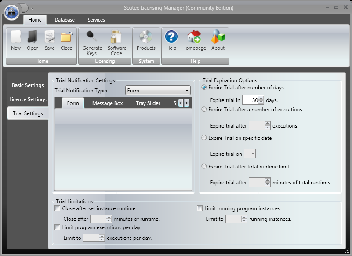Screen dimensions: 352x256
Task: Select Expire Trial after a number of executions
Action: coord(204,110)
